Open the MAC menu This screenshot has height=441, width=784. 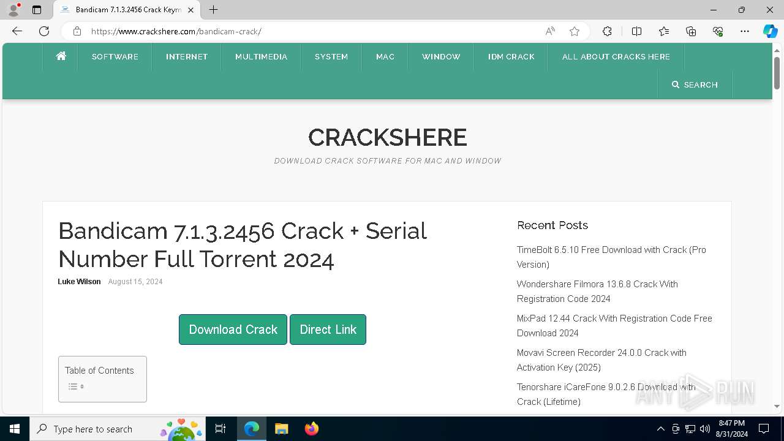pos(385,56)
